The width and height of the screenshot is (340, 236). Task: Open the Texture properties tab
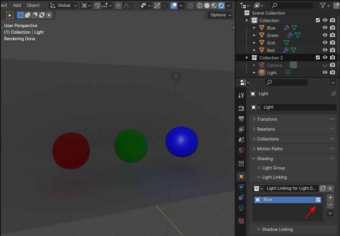(241, 221)
